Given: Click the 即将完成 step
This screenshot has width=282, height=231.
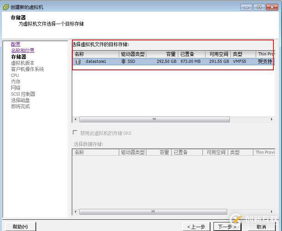Looking at the screenshot, I should 20,107.
